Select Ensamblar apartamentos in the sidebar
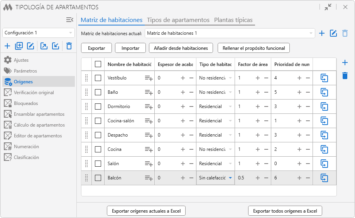Viewport: 355px width, 218px height. pyautogui.click(x=39, y=114)
